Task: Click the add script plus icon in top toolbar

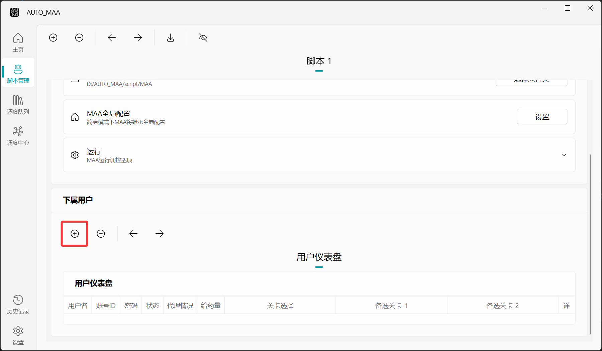Action: click(x=53, y=38)
